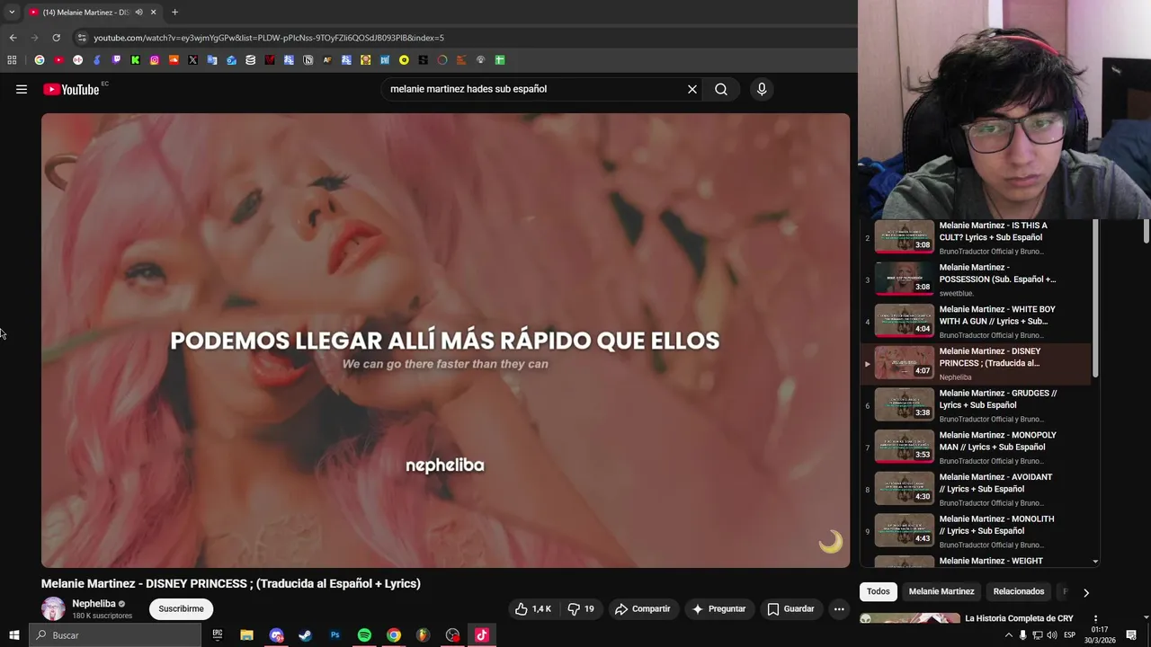The width and height of the screenshot is (1151, 647).
Task: Open Steam from the taskbar
Action: 306,635
